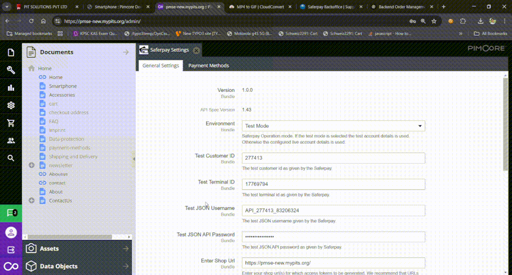Select the payment-methods document
512x275 pixels.
click(70, 148)
